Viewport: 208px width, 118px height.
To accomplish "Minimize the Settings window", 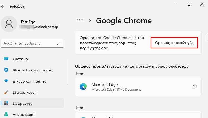I will coord(176,4).
